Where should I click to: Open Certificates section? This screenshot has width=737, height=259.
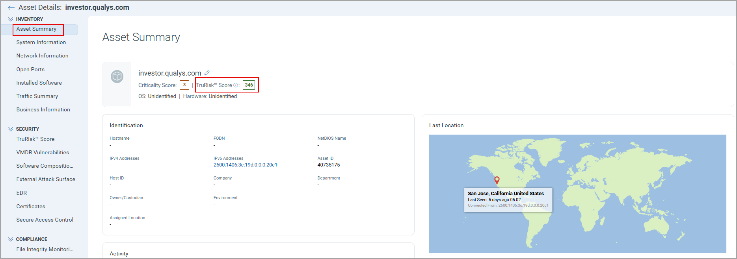point(31,206)
